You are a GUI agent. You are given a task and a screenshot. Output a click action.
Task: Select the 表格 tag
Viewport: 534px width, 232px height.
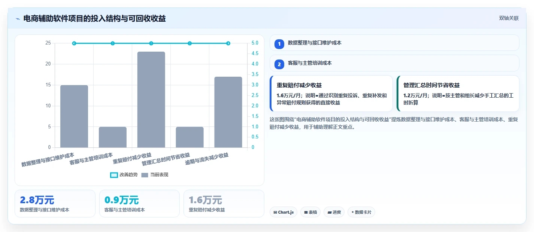pos(310,212)
